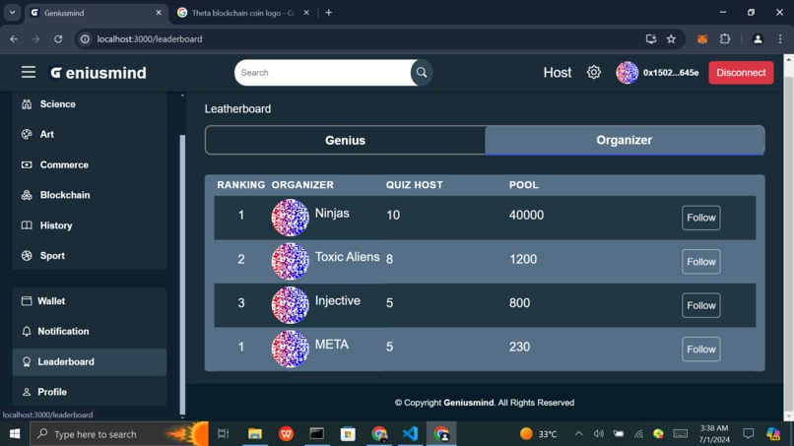Click the POOL column header

coord(524,185)
